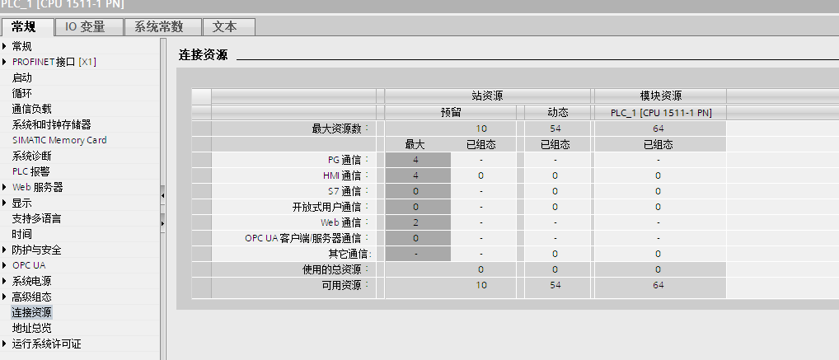Select SIMATIC Memory Card entry
This screenshot has height=360, width=839.
point(59,140)
